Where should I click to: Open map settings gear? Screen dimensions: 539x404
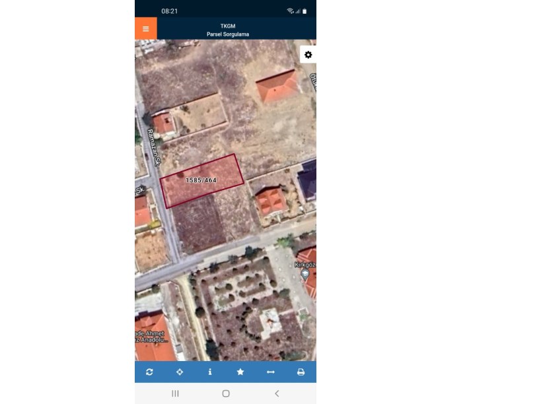click(x=308, y=55)
